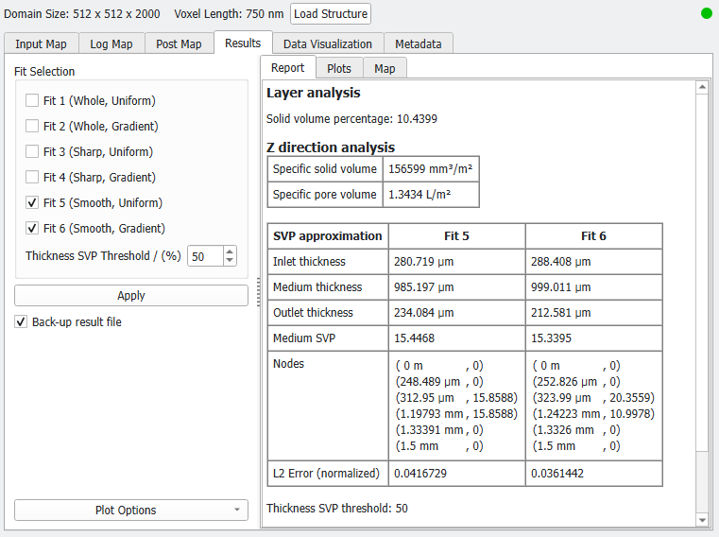The height and width of the screenshot is (537, 719).
Task: Select the Results tab
Action: tap(243, 43)
